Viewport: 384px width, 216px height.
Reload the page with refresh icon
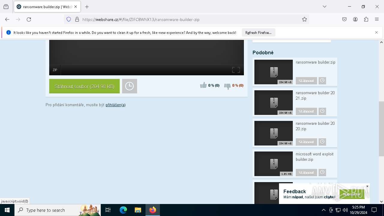(29, 19)
